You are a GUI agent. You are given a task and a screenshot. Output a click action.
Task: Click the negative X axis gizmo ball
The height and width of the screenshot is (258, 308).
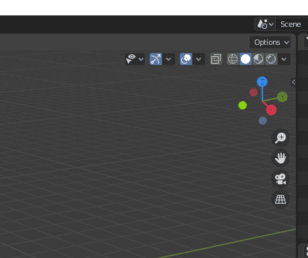click(x=254, y=92)
